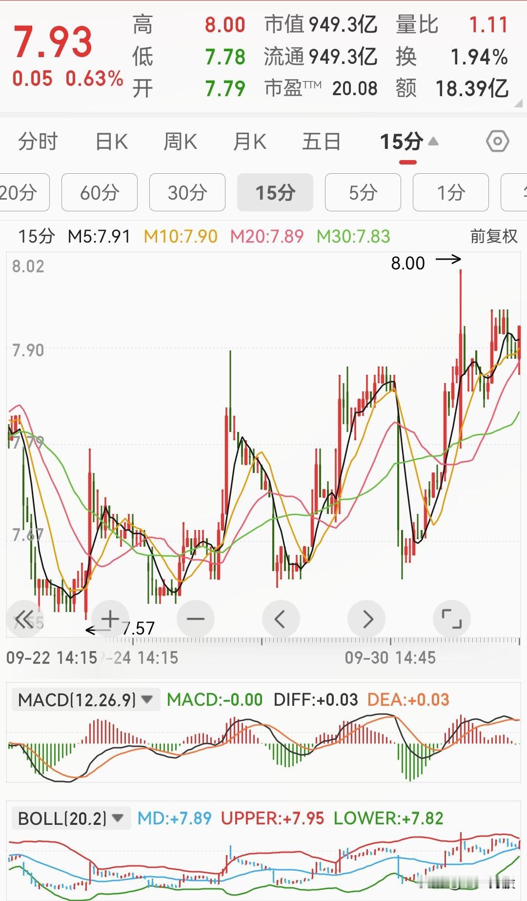Viewport: 527px width, 901px height.
Task: Tap the open price 7.79 in the header
Action: pos(225,89)
